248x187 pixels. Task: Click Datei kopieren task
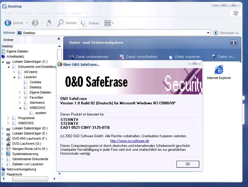click(x=185, y=57)
